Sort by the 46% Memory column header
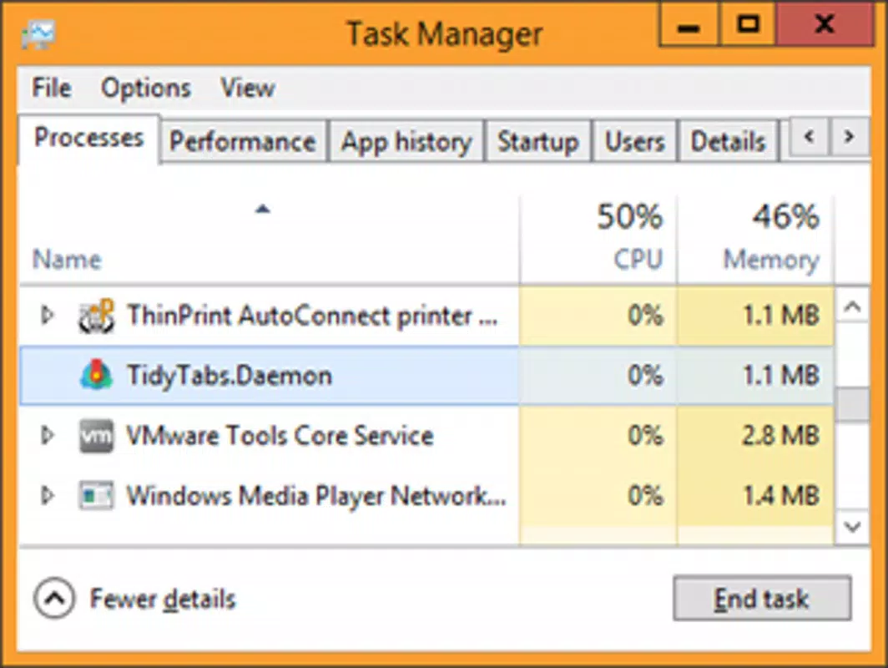The image size is (888, 668). (755, 238)
